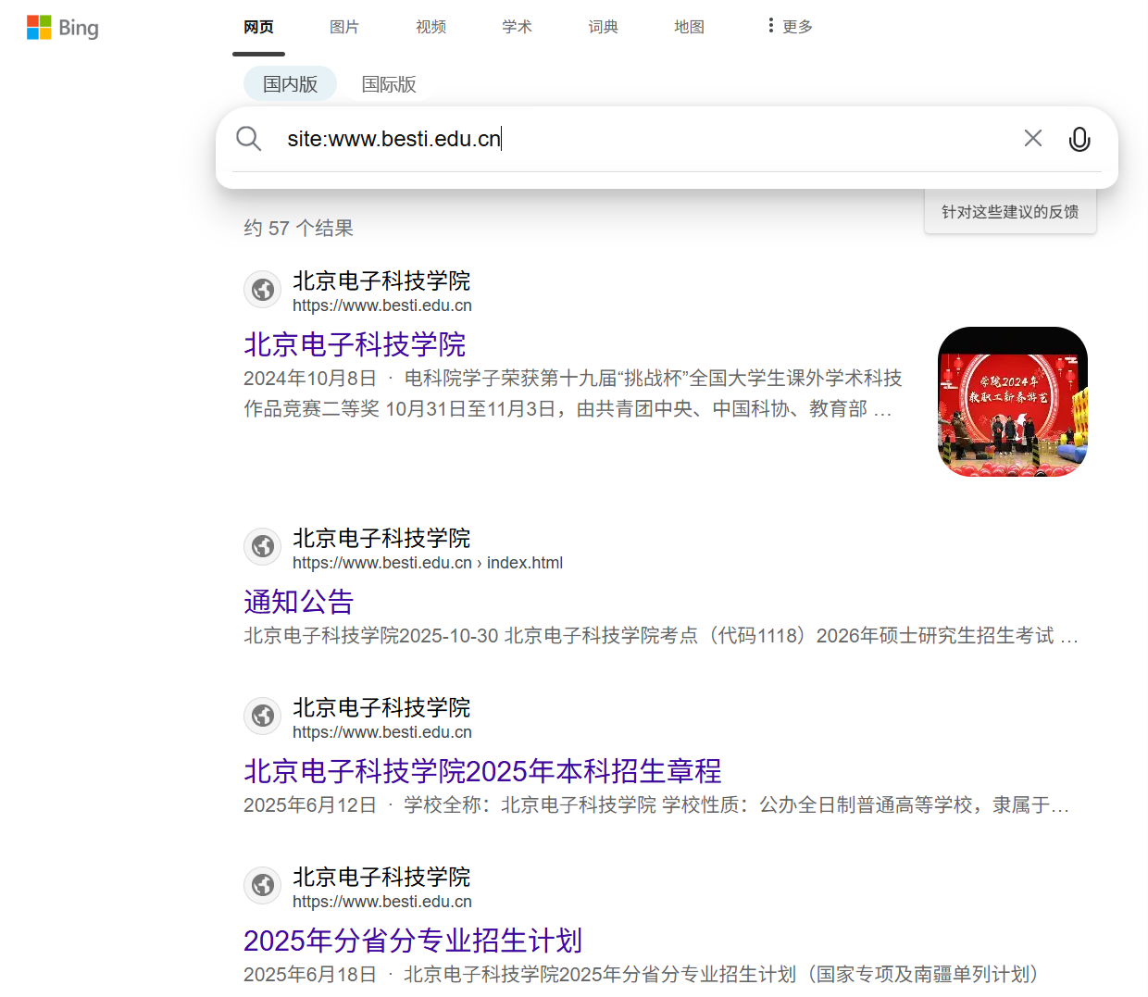
Task: Click the first result's thumbnail image
Action: 1013,402
